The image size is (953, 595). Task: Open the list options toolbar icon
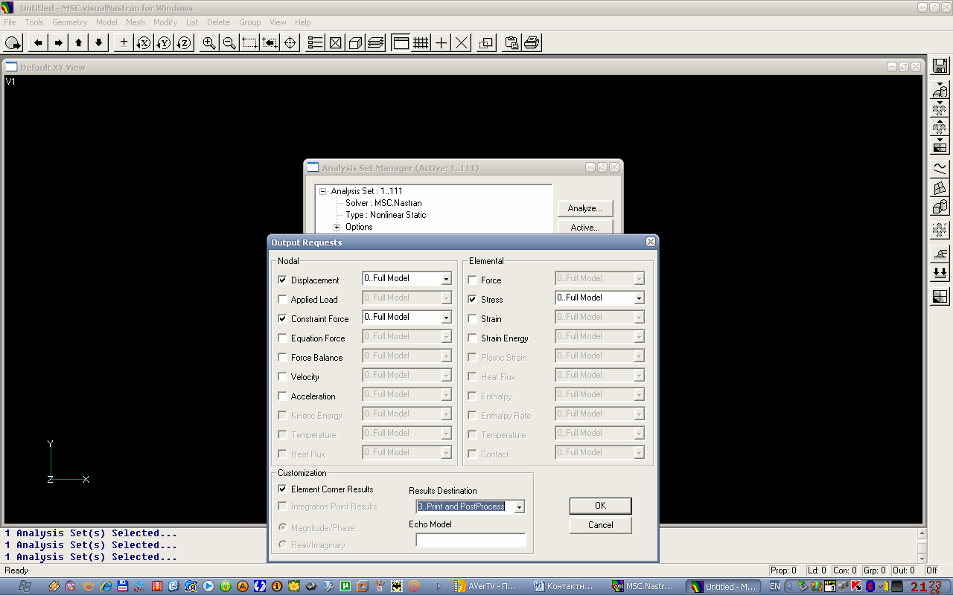pos(315,43)
